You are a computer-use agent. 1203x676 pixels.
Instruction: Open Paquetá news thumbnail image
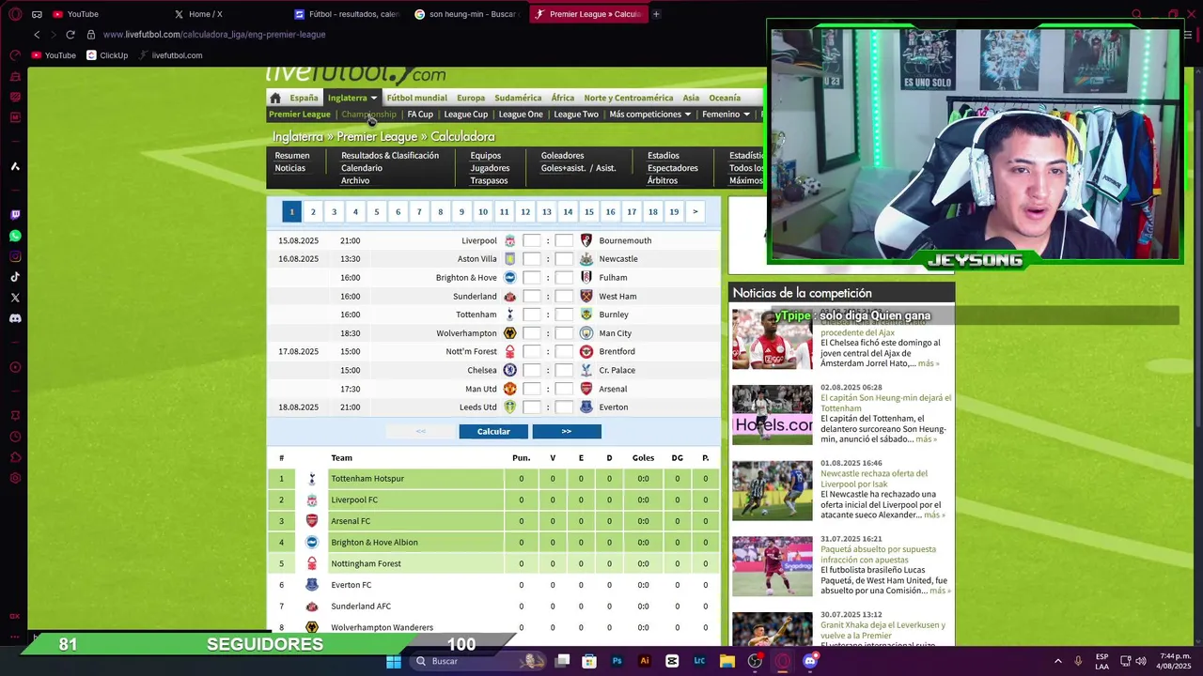(773, 566)
